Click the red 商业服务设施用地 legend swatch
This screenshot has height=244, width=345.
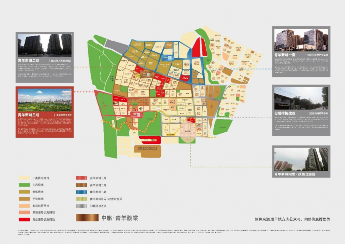(25, 218)
